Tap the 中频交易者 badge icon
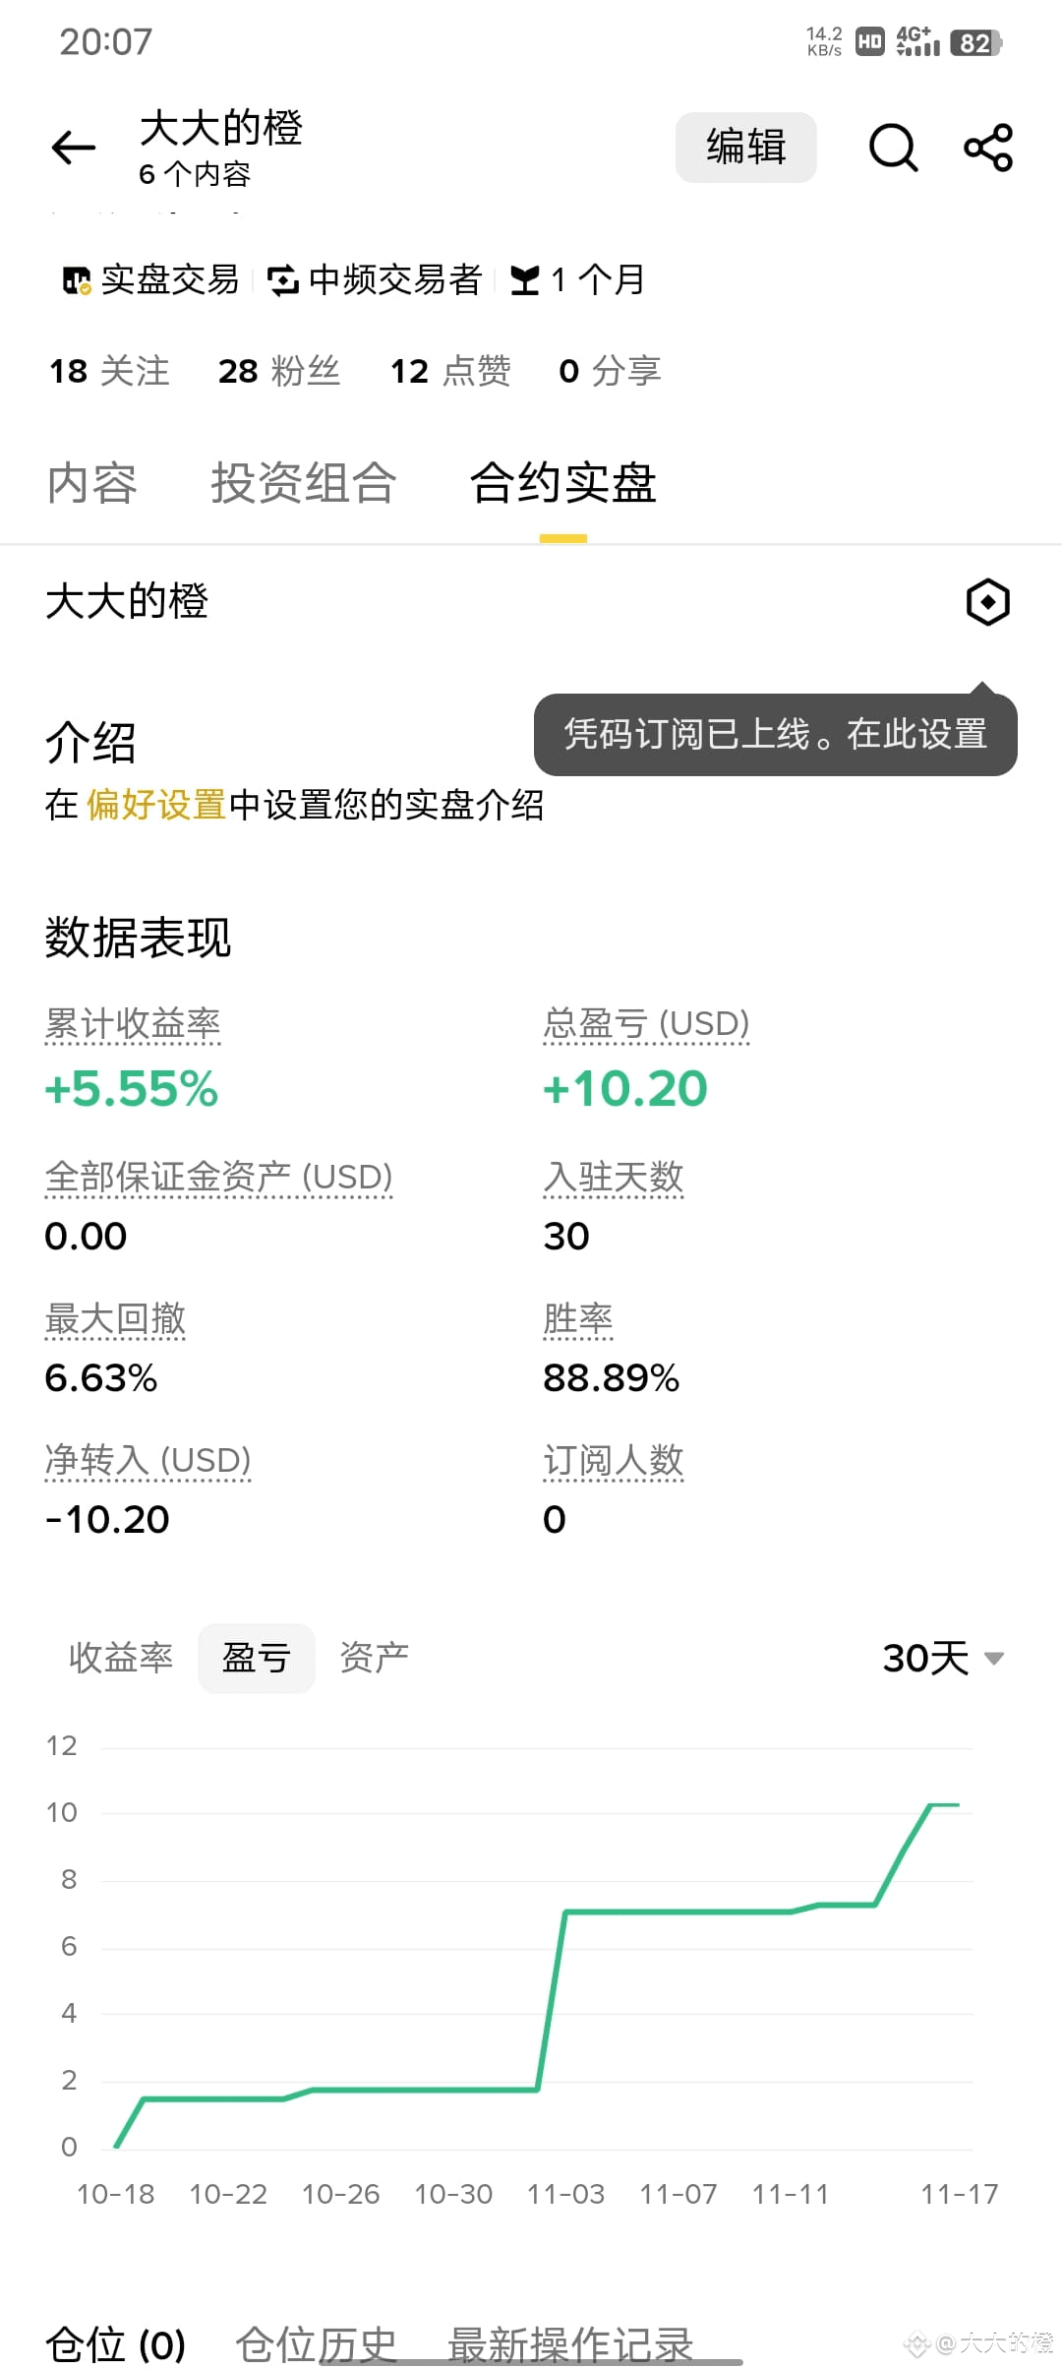 click(x=283, y=280)
